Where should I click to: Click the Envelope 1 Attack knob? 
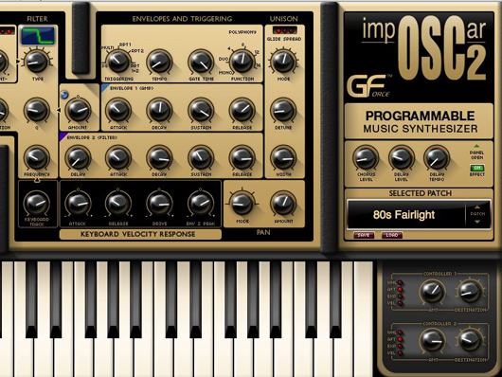pos(118,111)
